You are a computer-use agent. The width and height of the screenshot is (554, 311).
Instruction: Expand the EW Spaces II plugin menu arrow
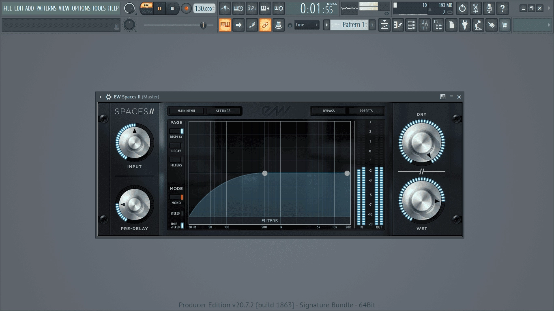(101, 97)
